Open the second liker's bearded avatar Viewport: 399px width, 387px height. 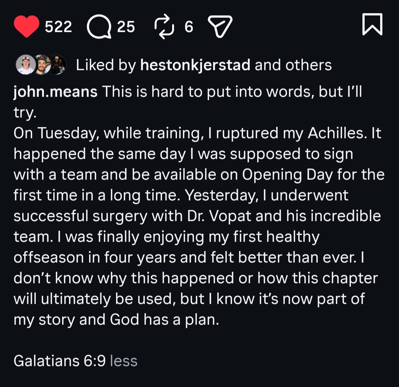(42, 65)
